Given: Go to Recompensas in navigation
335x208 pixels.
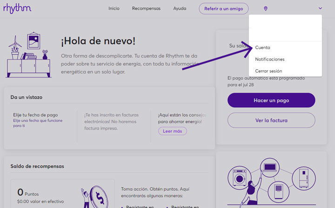Looking at the screenshot, I should tap(146, 8).
